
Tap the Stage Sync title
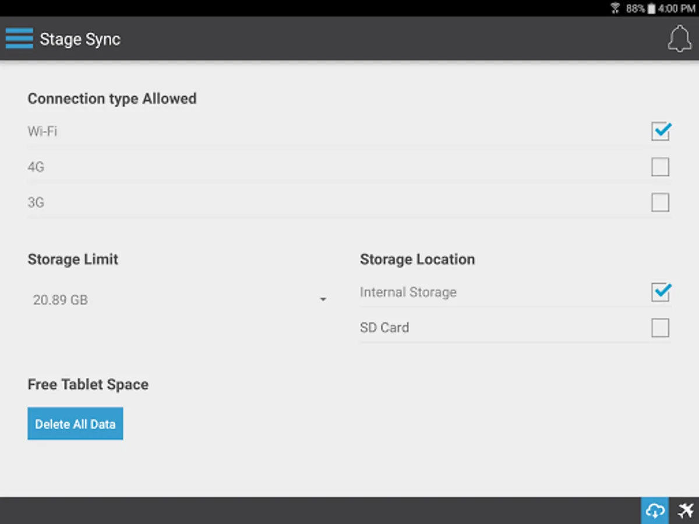pos(80,39)
